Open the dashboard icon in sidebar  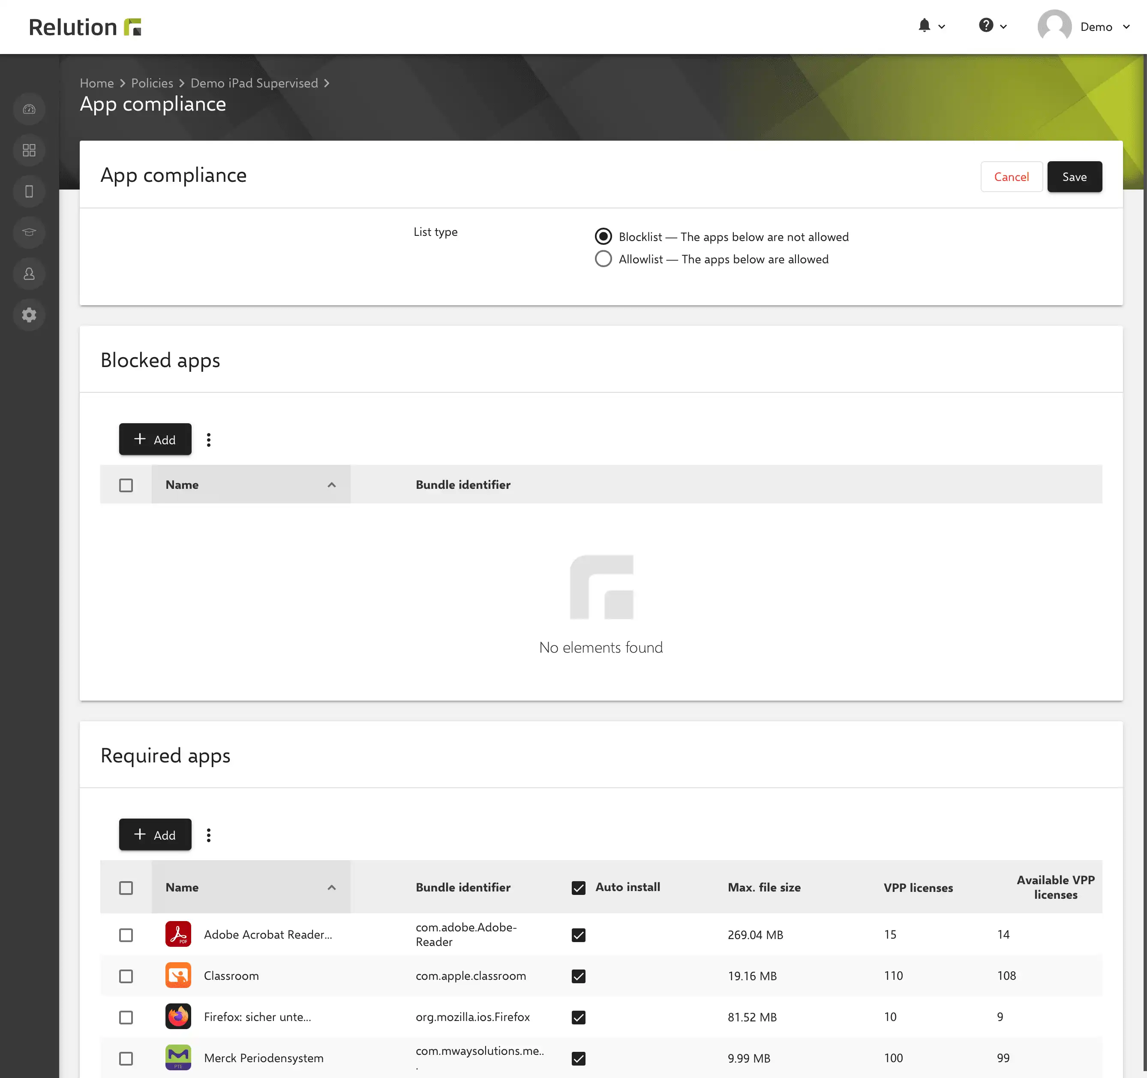click(29, 109)
